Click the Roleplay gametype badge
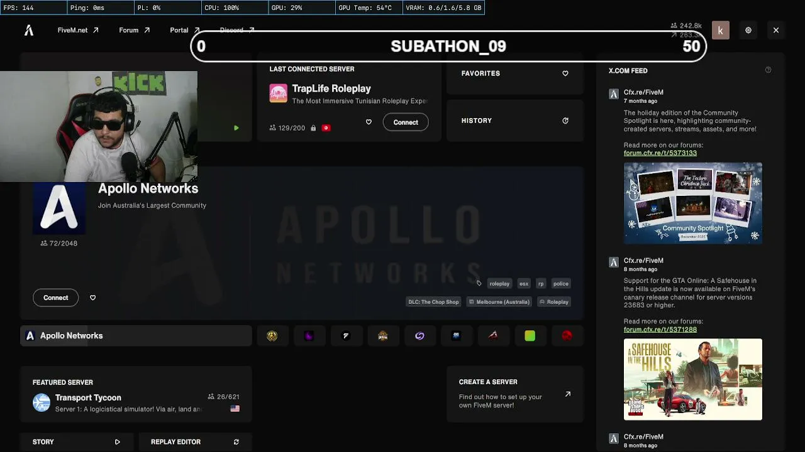This screenshot has height=452, width=805. 554,302
